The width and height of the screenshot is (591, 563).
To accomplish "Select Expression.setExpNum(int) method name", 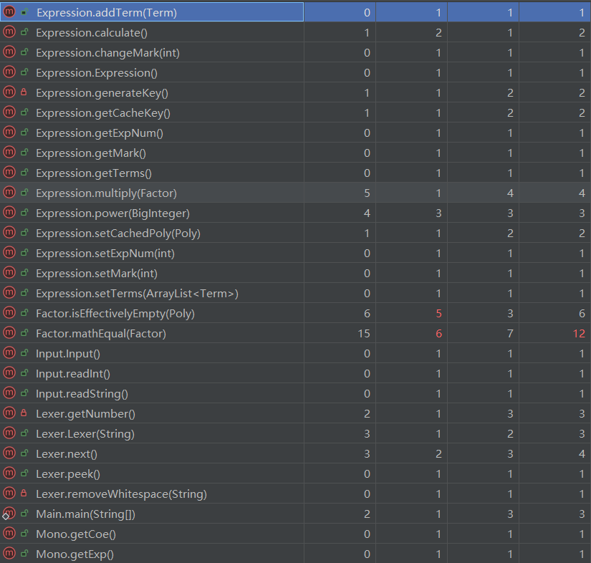I will click(x=105, y=254).
